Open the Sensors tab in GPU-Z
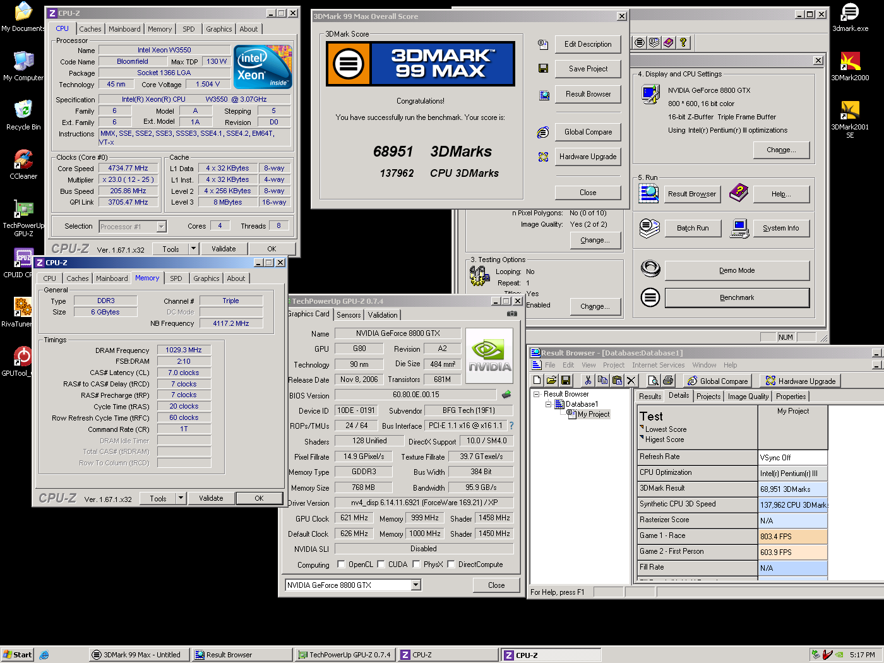This screenshot has height=663, width=884. pyautogui.click(x=349, y=315)
